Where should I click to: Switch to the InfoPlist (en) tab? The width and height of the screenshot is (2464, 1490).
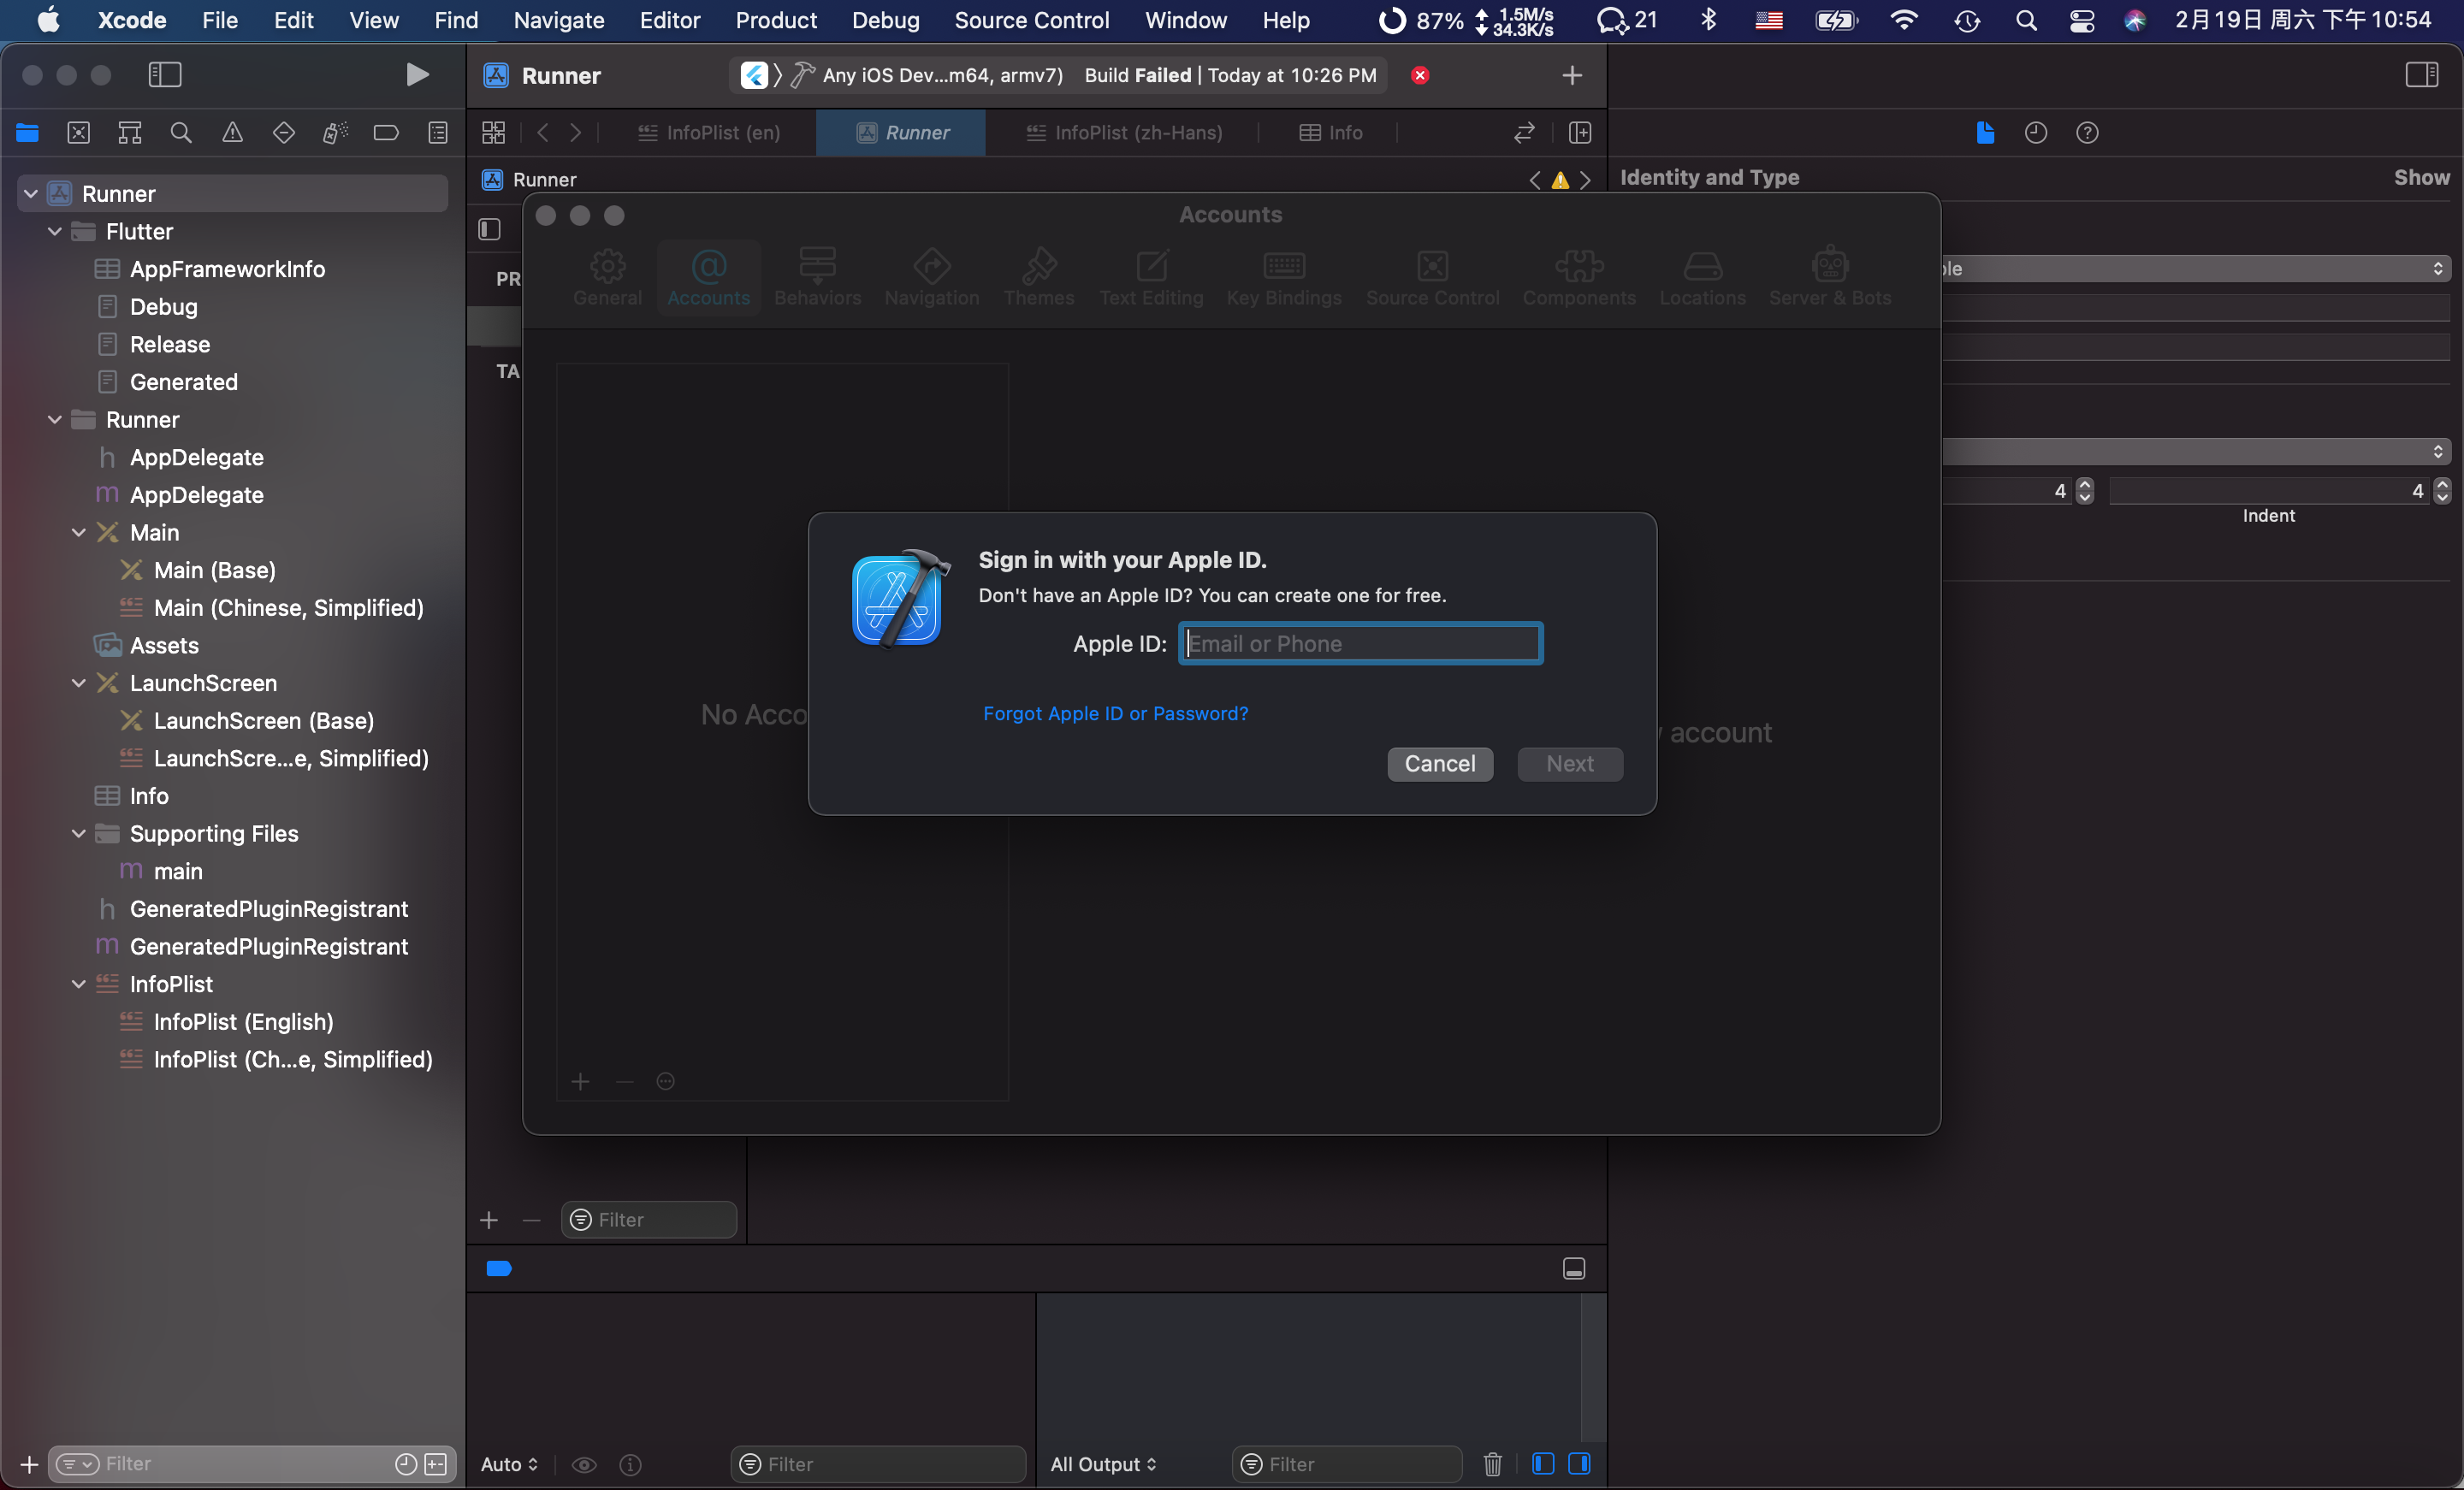710,133
